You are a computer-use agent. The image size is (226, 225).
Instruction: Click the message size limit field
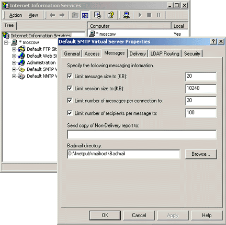(201, 77)
